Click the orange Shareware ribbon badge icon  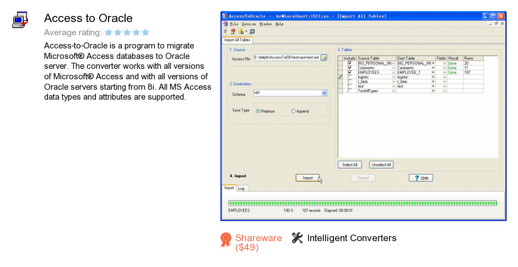pyautogui.click(x=226, y=239)
